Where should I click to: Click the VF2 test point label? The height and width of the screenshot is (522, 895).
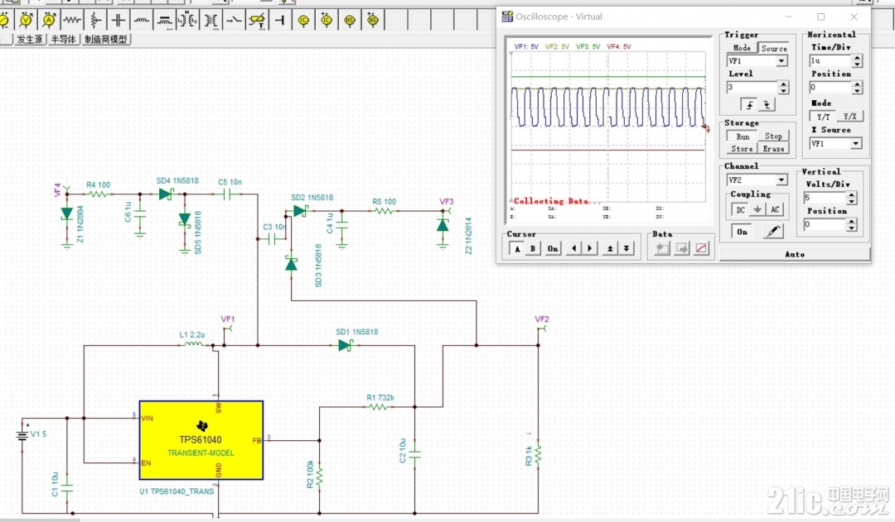pos(542,319)
